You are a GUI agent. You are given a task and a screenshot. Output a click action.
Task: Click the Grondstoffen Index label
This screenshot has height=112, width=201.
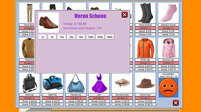[x=168, y=75]
